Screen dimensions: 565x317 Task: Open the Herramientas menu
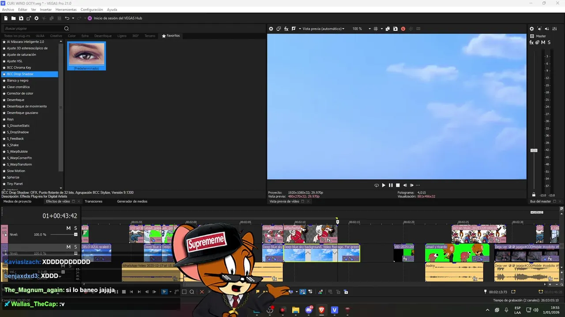pos(66,10)
